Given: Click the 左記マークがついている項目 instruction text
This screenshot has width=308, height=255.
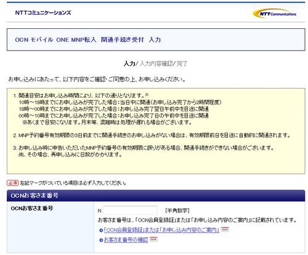Looking at the screenshot, I should (x=73, y=183).
